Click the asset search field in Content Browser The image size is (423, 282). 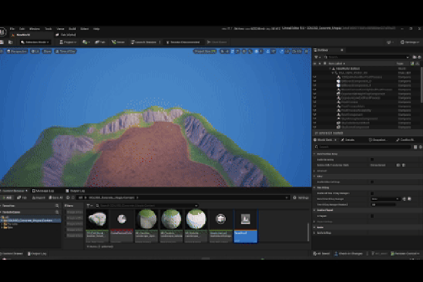point(147,206)
